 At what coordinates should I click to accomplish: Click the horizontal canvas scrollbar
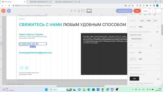coord(80,86)
